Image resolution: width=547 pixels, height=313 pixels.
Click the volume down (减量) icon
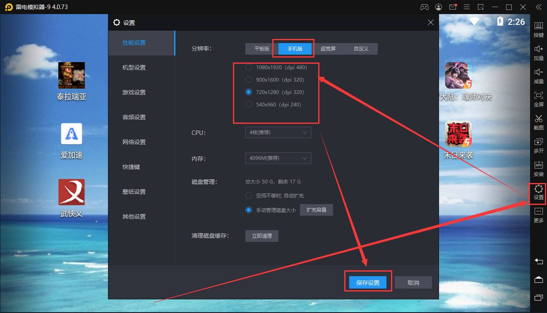click(x=538, y=75)
